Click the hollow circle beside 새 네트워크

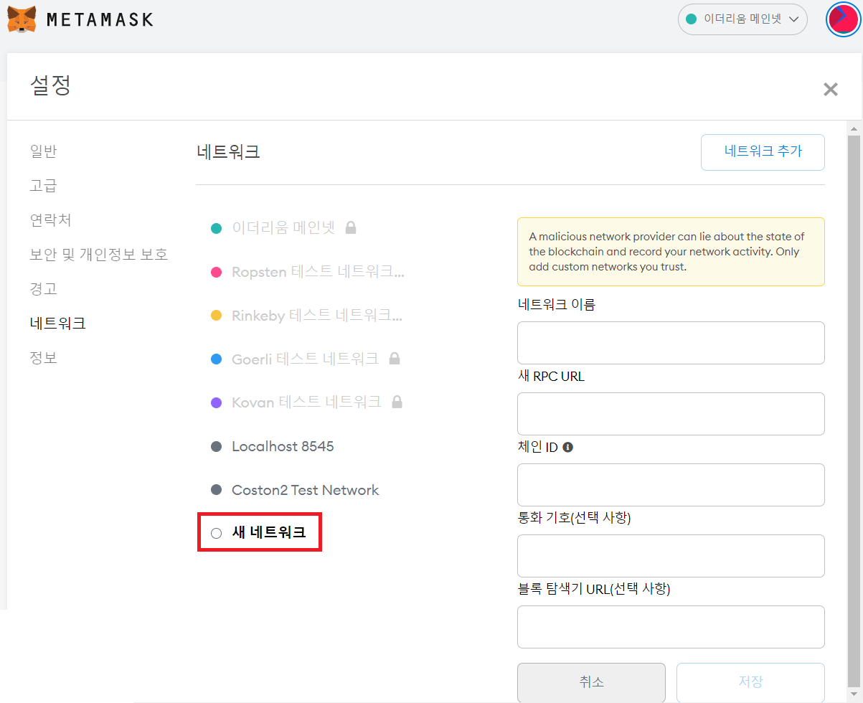(216, 533)
